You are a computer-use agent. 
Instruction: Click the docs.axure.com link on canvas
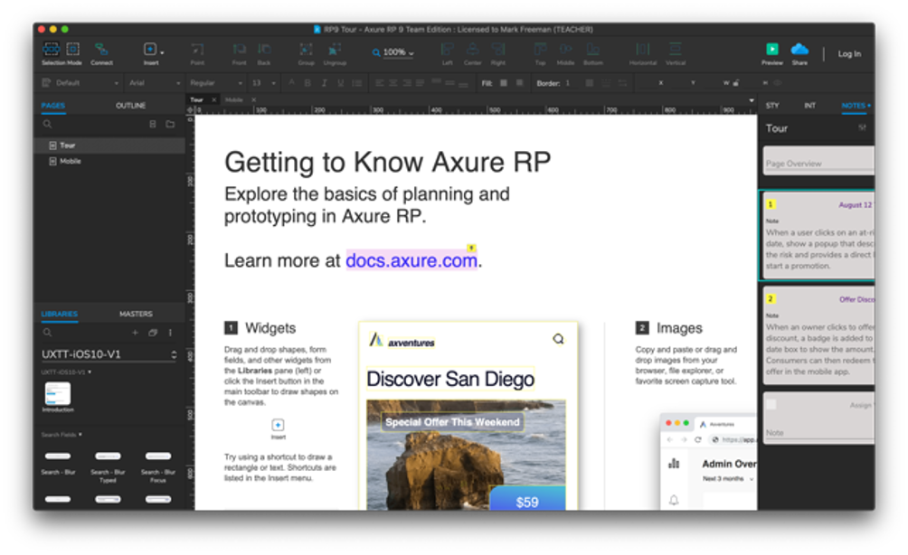coord(411,260)
